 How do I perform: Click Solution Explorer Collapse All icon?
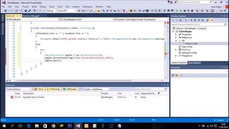tap(199, 20)
